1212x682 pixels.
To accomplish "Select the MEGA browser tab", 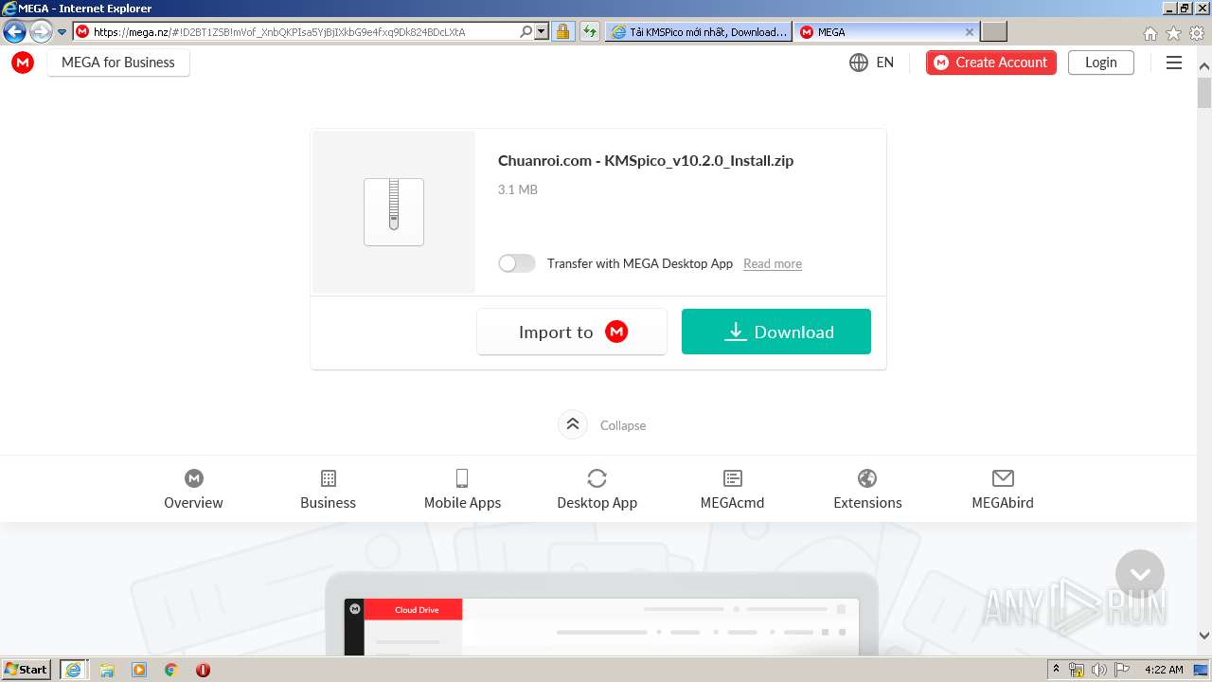I will tap(881, 32).
